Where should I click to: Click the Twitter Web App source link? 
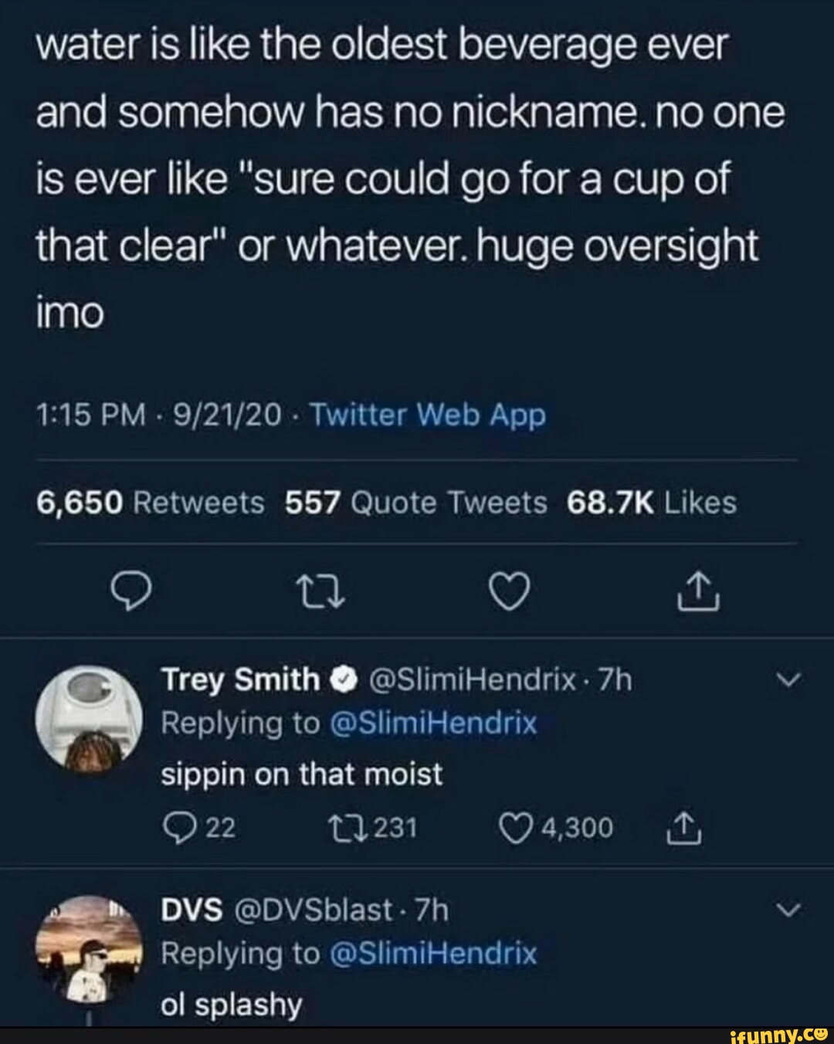tap(427, 416)
